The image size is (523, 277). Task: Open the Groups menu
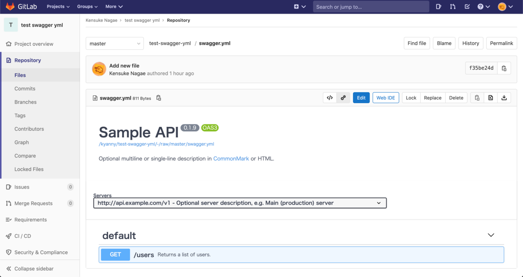click(87, 7)
